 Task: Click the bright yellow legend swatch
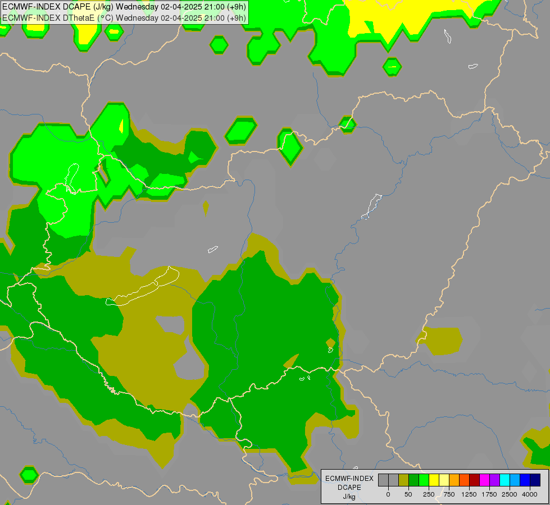tap(434, 480)
